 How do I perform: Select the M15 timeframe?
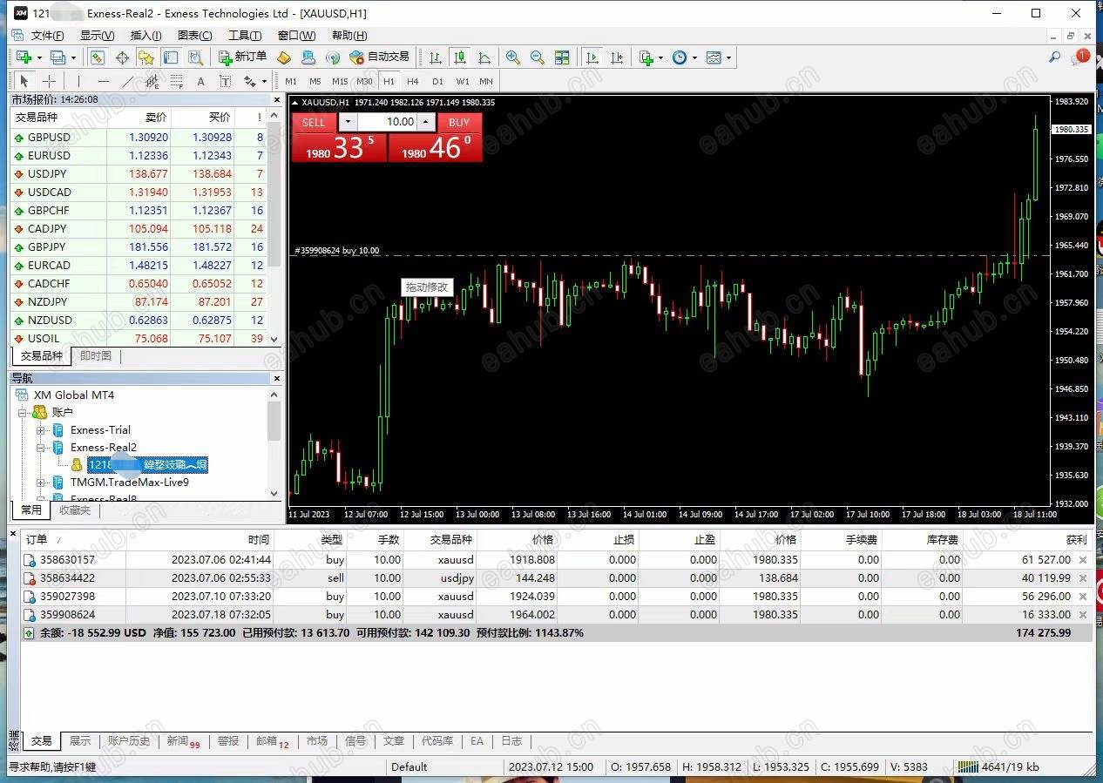340,81
